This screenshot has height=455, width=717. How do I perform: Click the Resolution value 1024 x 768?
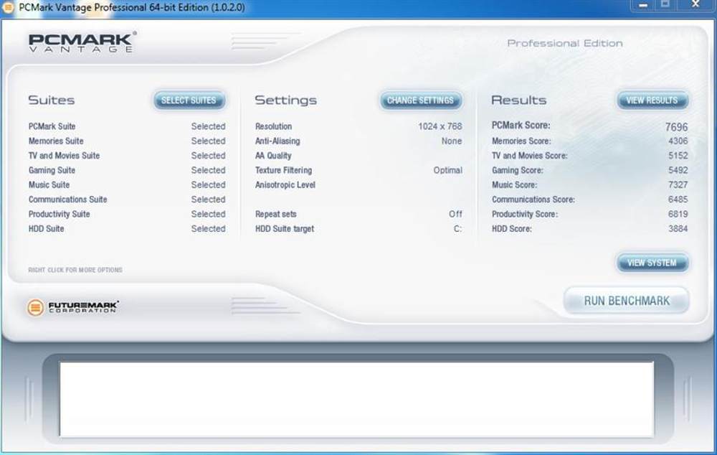(x=440, y=126)
